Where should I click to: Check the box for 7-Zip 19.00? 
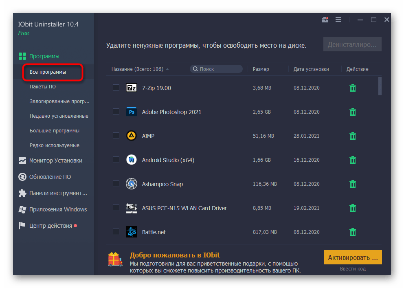point(116,88)
